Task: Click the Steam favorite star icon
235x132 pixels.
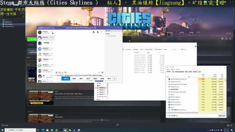Action: 230,39
